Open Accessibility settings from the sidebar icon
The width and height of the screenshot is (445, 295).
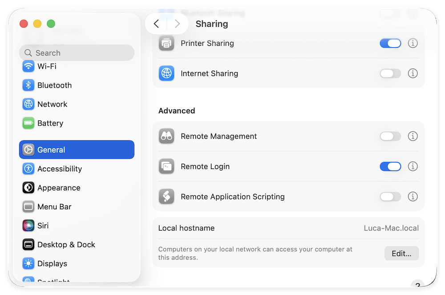pyautogui.click(x=28, y=169)
